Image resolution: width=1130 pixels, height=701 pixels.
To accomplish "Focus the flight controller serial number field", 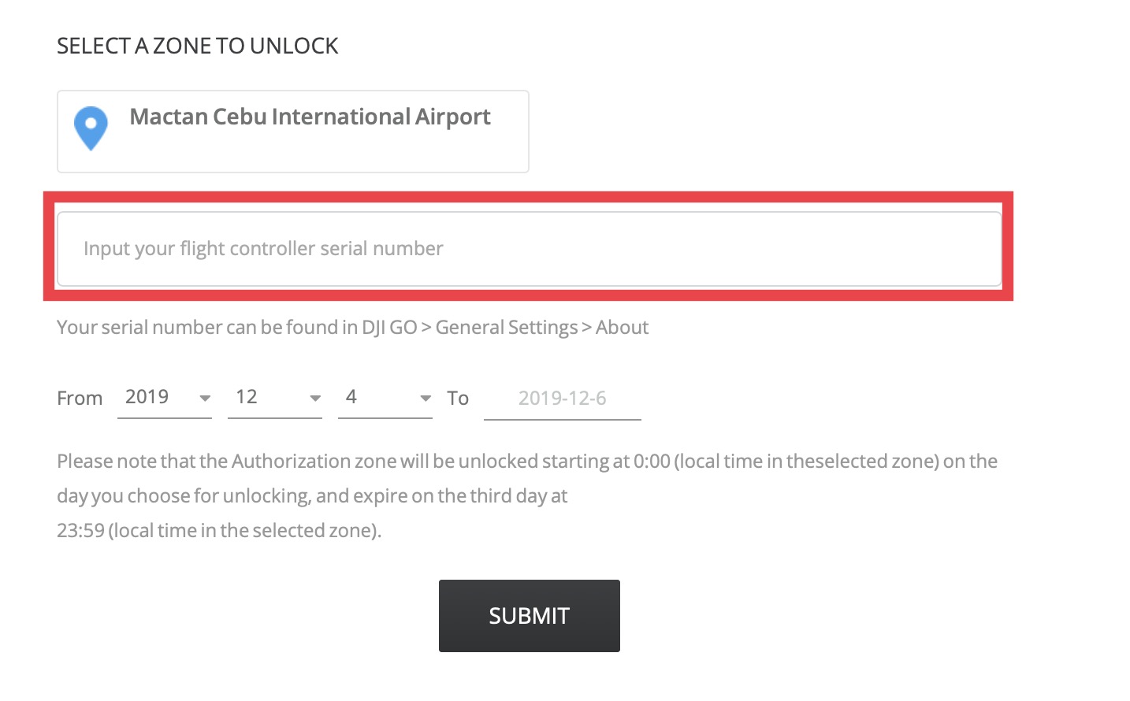I will (529, 249).
